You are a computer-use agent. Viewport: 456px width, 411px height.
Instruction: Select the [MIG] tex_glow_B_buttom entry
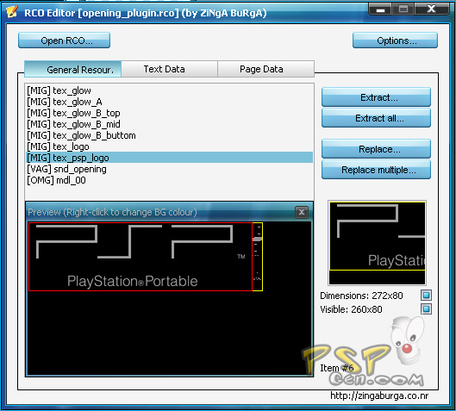coord(169,135)
